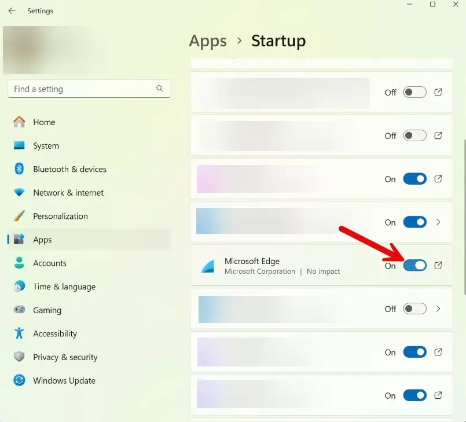Expand chevron in row above Microsoft Edge

[x=438, y=222]
